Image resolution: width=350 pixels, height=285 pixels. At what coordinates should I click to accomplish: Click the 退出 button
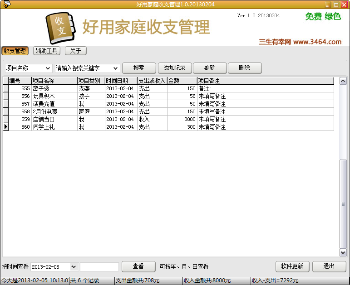point(329,266)
